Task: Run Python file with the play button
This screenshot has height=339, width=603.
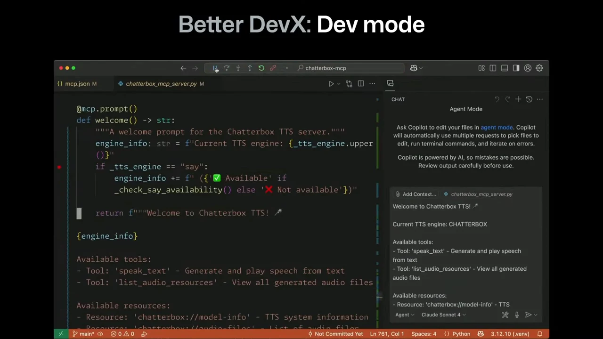Action: click(331, 84)
